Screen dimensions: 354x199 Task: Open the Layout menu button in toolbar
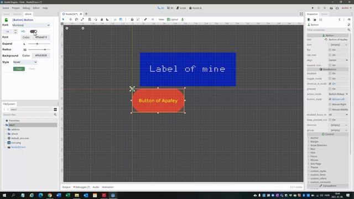(173, 19)
